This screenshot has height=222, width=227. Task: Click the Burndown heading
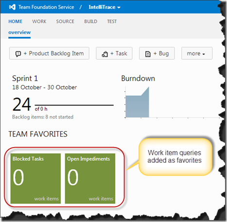tap(138, 79)
